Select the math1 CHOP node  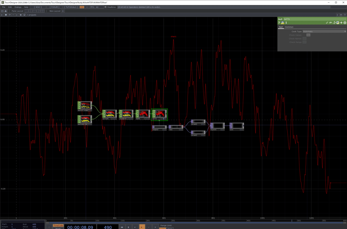[143, 114]
